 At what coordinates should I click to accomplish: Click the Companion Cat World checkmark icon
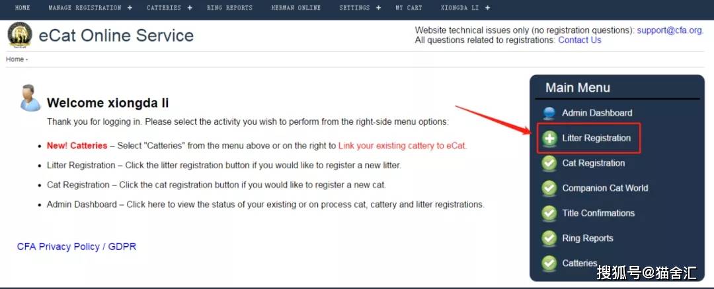click(549, 188)
